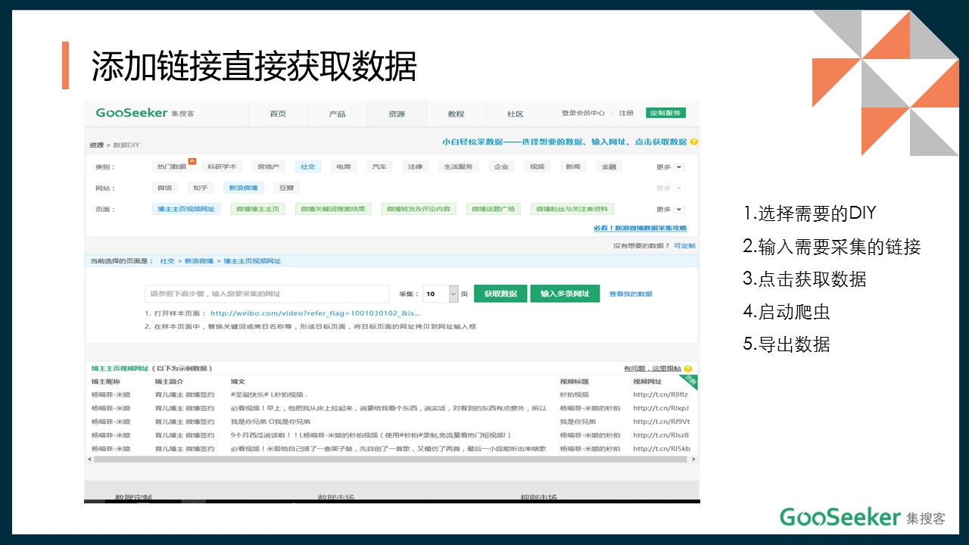
Task: Select the 微博关键词搜索结果 page tag
Action: pos(333,209)
